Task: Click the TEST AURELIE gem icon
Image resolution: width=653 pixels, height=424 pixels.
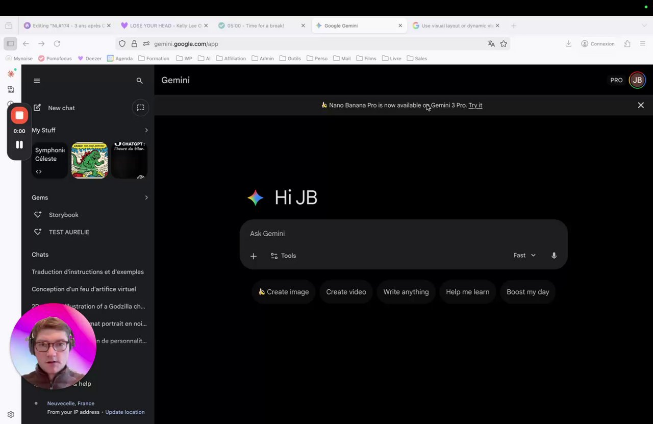Action: click(x=37, y=232)
